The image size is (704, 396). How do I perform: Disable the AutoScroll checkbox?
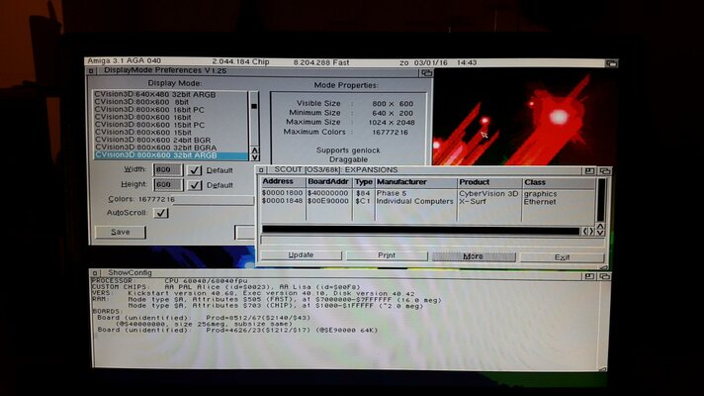point(162,212)
